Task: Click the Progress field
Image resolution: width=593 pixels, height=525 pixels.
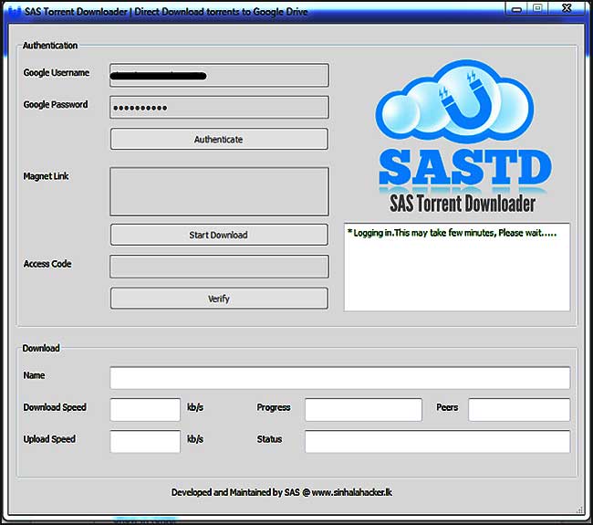Action: click(x=363, y=409)
